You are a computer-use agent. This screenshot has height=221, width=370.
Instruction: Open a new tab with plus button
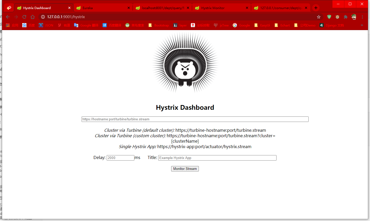coord(316,8)
